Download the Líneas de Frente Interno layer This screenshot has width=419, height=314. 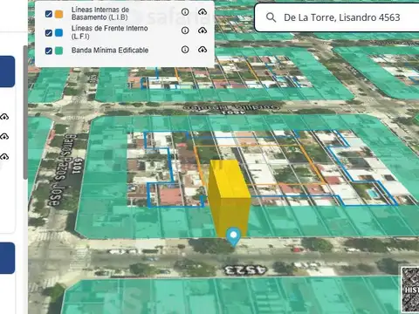(203, 31)
